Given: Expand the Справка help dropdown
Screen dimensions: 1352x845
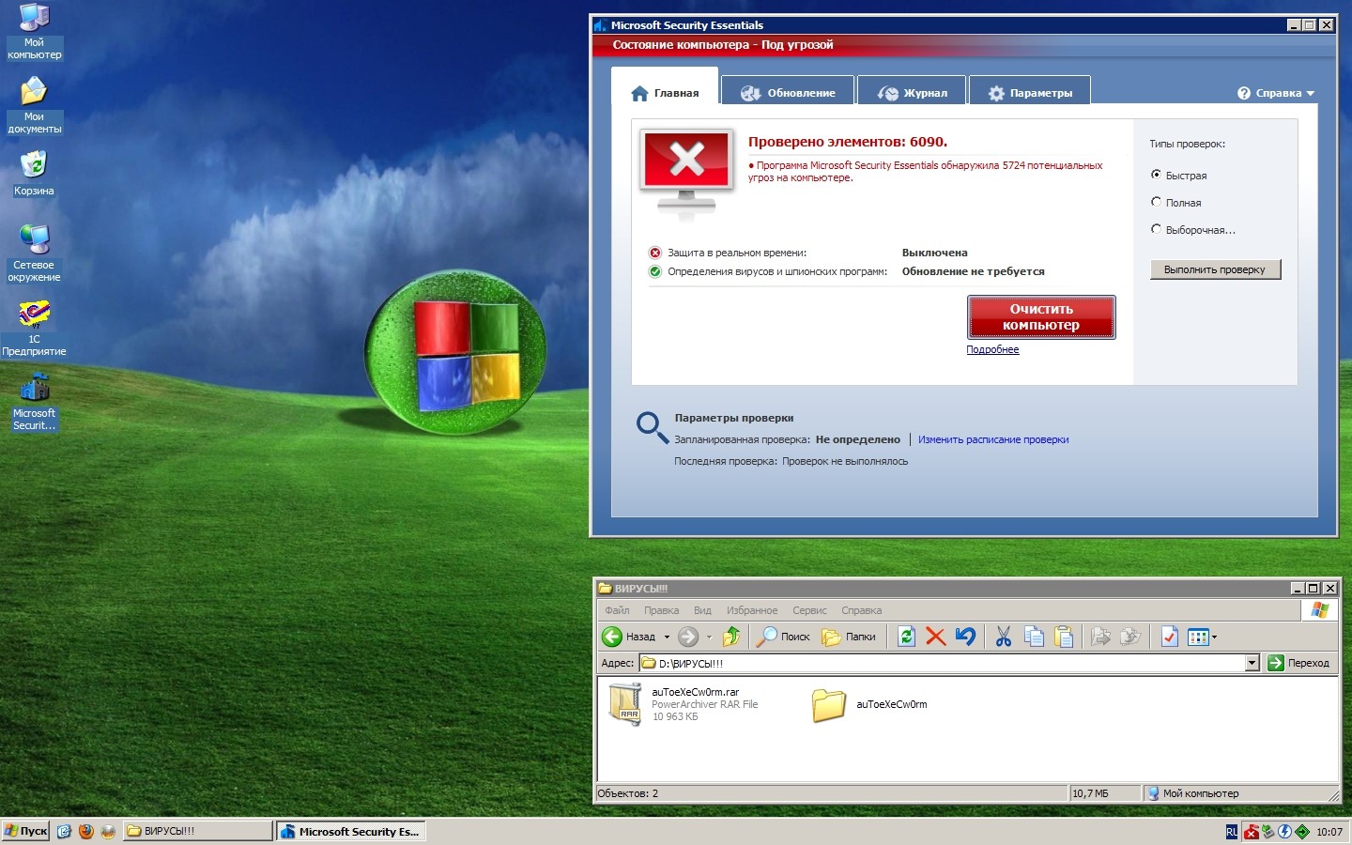Looking at the screenshot, I should (x=1276, y=93).
